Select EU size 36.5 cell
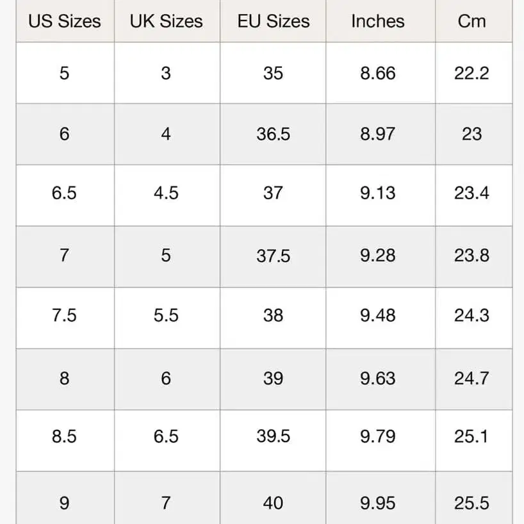The width and height of the screenshot is (524, 524). point(273,134)
